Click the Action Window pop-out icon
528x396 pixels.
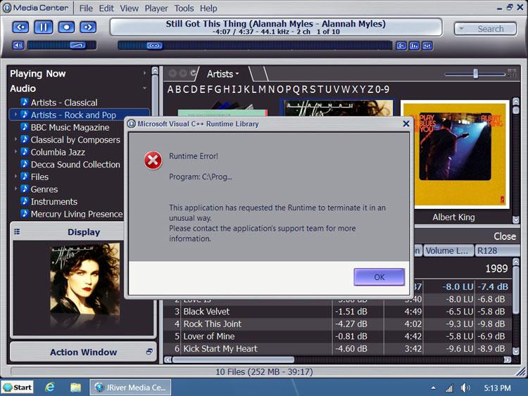[x=149, y=352]
